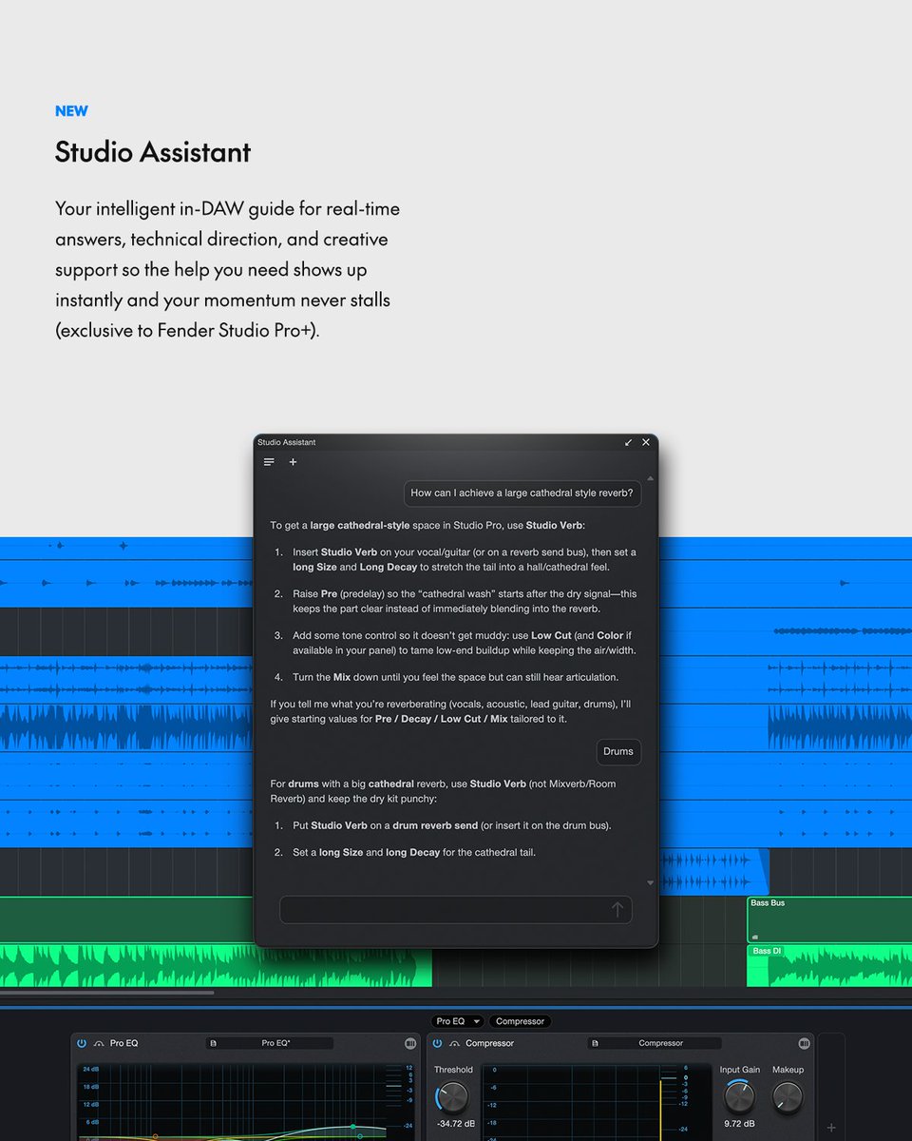Click the Pro EQ sidechain curve icon
Screen dimensions: 912x1141
pos(99,1043)
